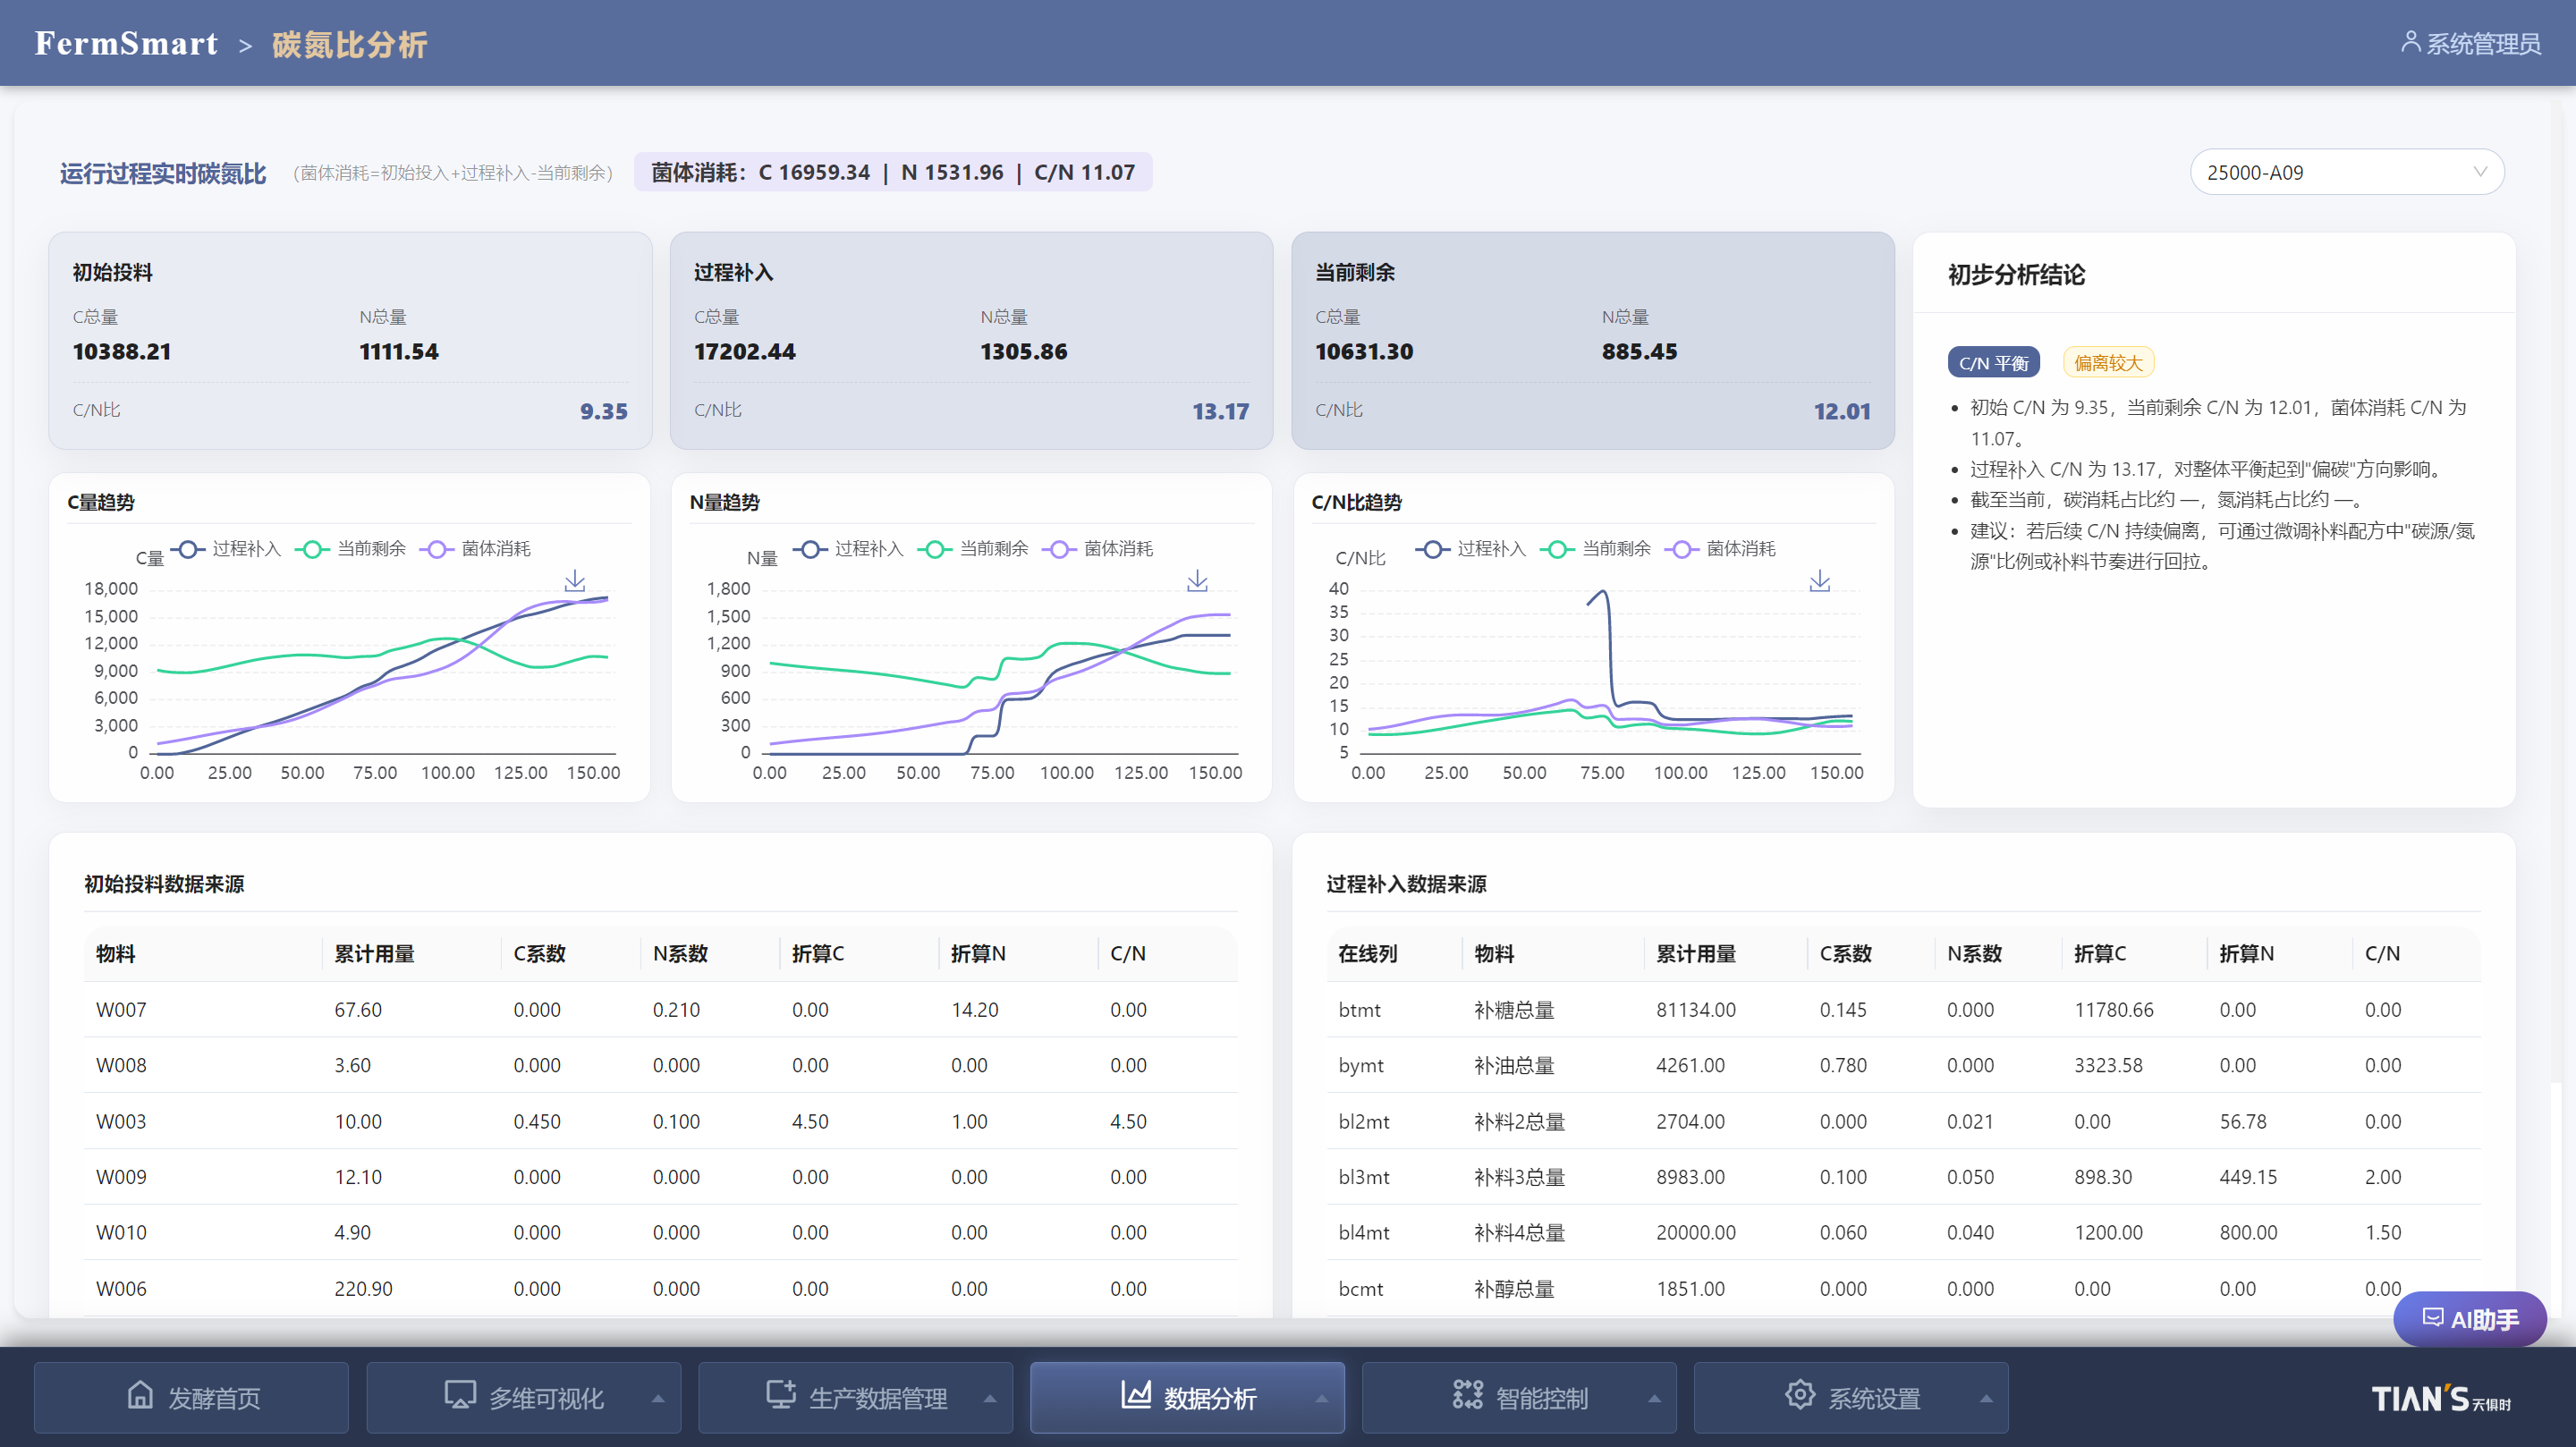Viewport: 2576px width, 1447px height.
Task: Select the W003 row in 初始投料 table
Action: point(661,1121)
